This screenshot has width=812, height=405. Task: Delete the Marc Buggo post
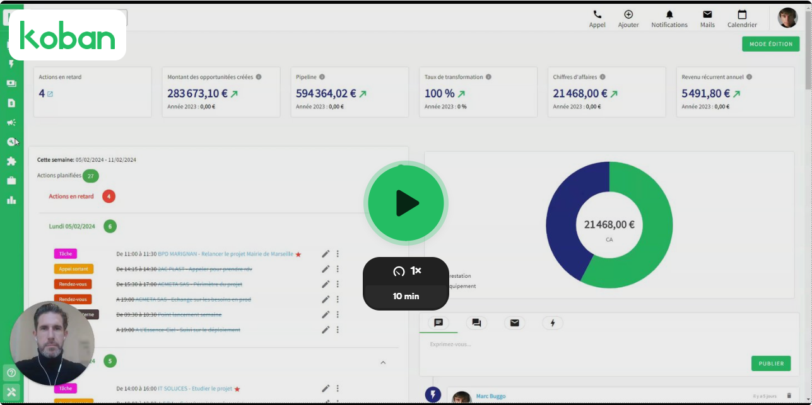(789, 396)
